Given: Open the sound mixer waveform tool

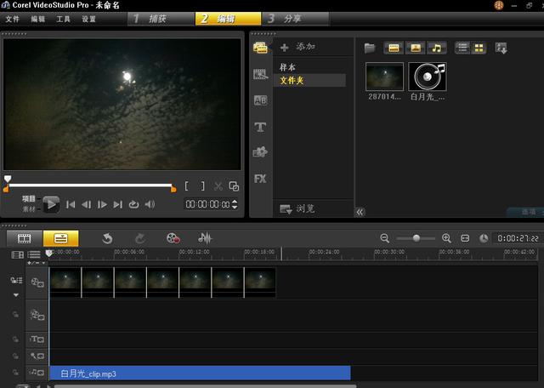Looking at the screenshot, I should point(205,238).
